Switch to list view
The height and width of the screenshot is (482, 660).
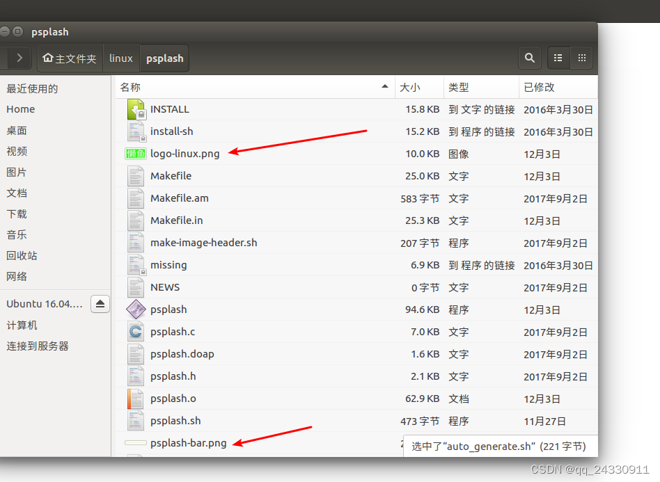tap(558, 58)
